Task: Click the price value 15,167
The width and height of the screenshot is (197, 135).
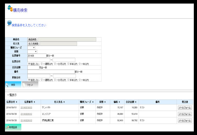Action: point(120,108)
